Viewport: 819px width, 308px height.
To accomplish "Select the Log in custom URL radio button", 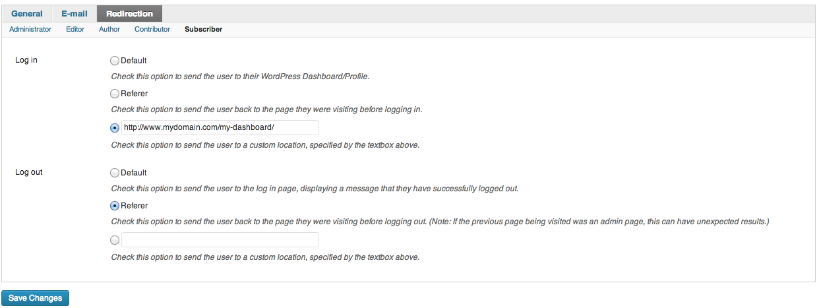I will pyautogui.click(x=115, y=128).
